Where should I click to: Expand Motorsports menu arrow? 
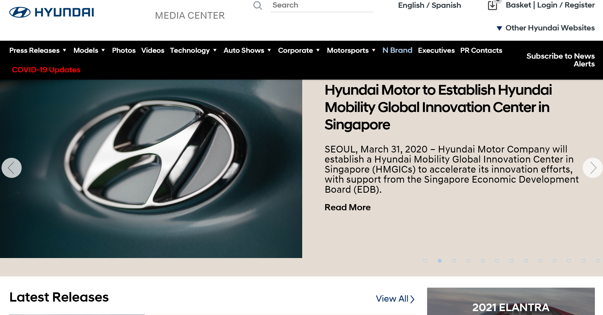pos(374,50)
